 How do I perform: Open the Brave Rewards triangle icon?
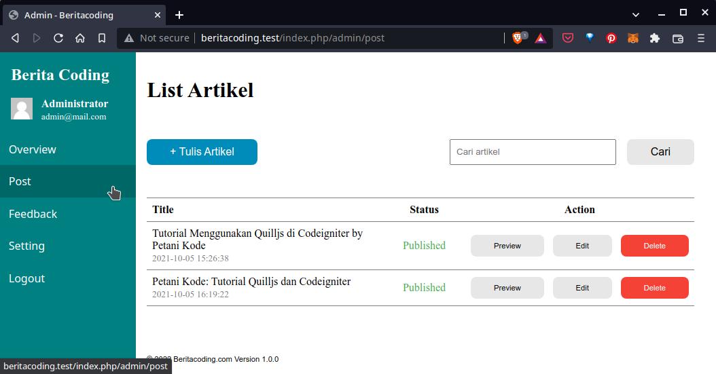(x=540, y=38)
